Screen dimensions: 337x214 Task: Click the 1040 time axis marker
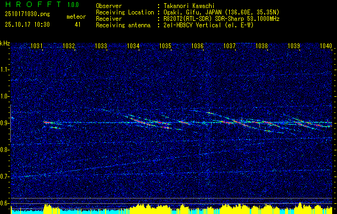(x=326, y=45)
